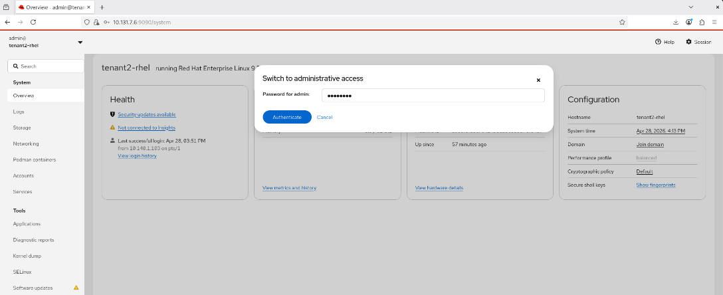Click the Insights warning triangle icon
This screenshot has height=295, width=723.
pos(112,127)
